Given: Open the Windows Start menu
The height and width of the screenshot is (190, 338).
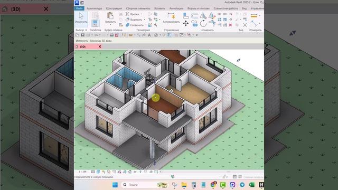Looking at the screenshot, I should [115, 185].
